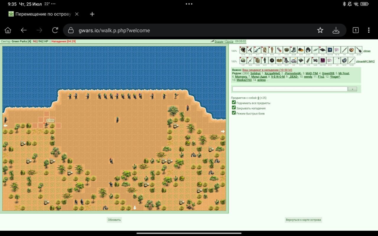Click the round black mine icon in z0manNPC's row
This screenshot has height=236, width=378.
(x=272, y=60)
